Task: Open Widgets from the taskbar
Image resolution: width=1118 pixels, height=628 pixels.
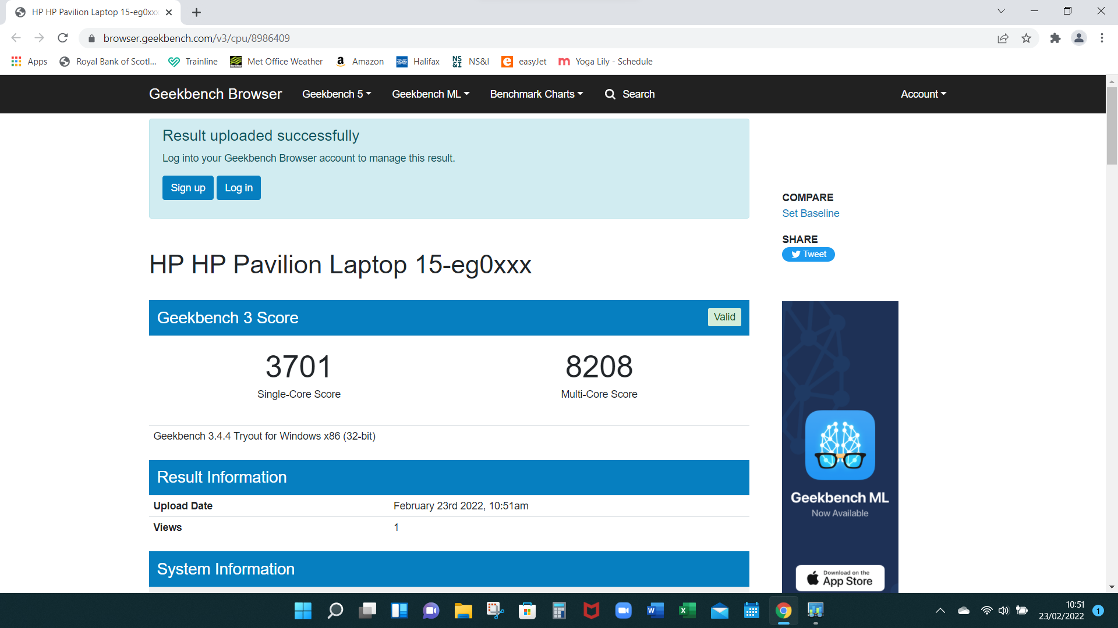Action: pyautogui.click(x=399, y=611)
